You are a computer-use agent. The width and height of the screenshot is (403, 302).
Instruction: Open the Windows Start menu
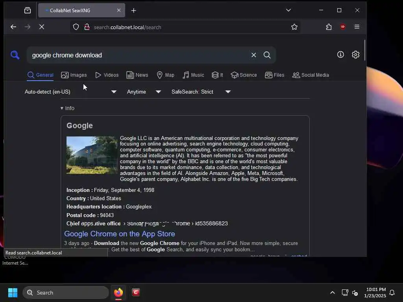(13, 293)
